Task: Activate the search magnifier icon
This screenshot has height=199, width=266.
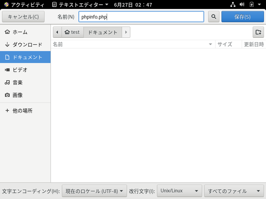Action: click(213, 17)
